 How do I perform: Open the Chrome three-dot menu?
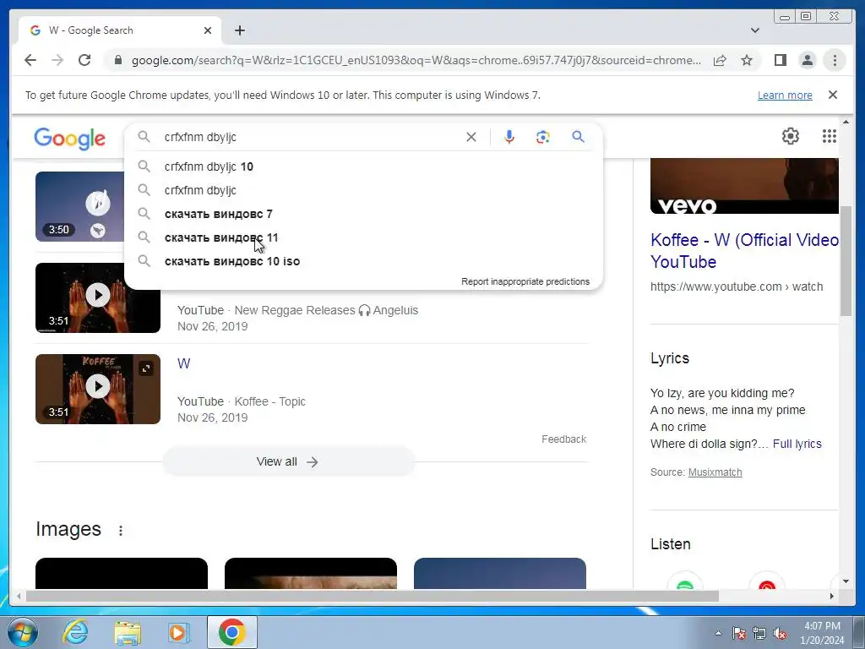pyautogui.click(x=835, y=60)
